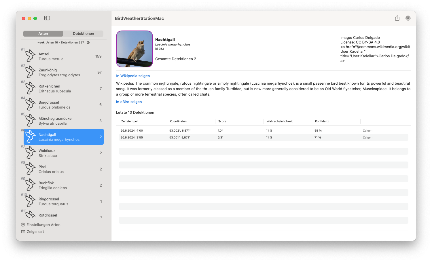Click the Nachtigall photo thumbnail
This screenshot has width=432, height=262.
(x=134, y=49)
